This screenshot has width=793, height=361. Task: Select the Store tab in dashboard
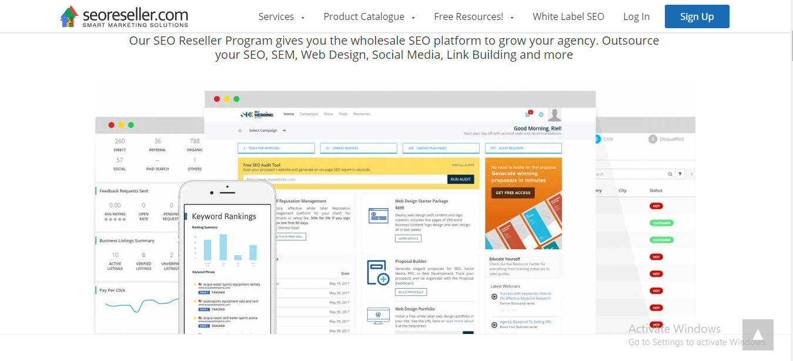(x=328, y=114)
